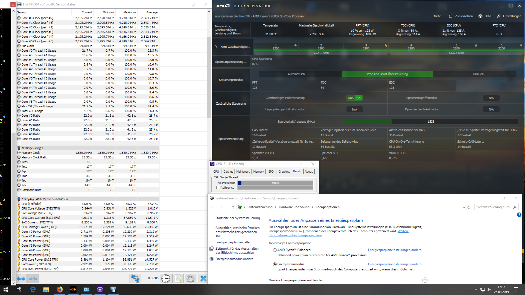525x295 pixels.
Task: Select the AMD Ryzen Balanced power plan
Action: pos(275,250)
